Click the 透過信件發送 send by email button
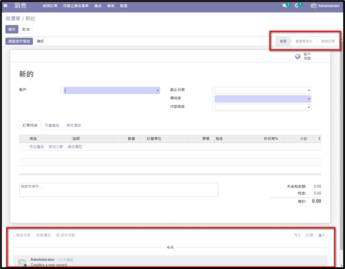This screenshot has width=345, height=269. [19, 41]
